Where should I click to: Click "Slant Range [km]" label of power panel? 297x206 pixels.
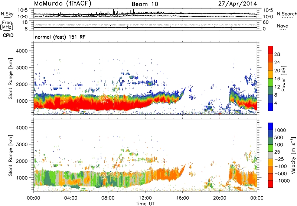[x=10, y=78]
